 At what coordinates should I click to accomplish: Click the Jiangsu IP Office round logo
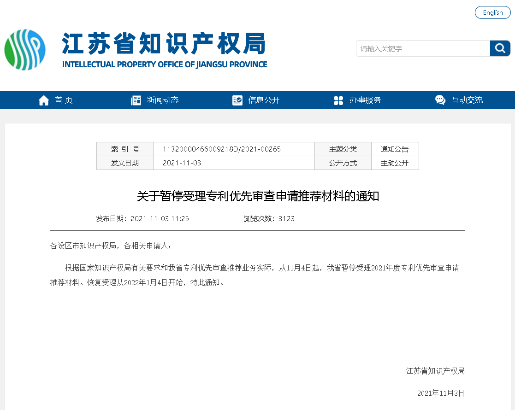pyautogui.click(x=25, y=50)
